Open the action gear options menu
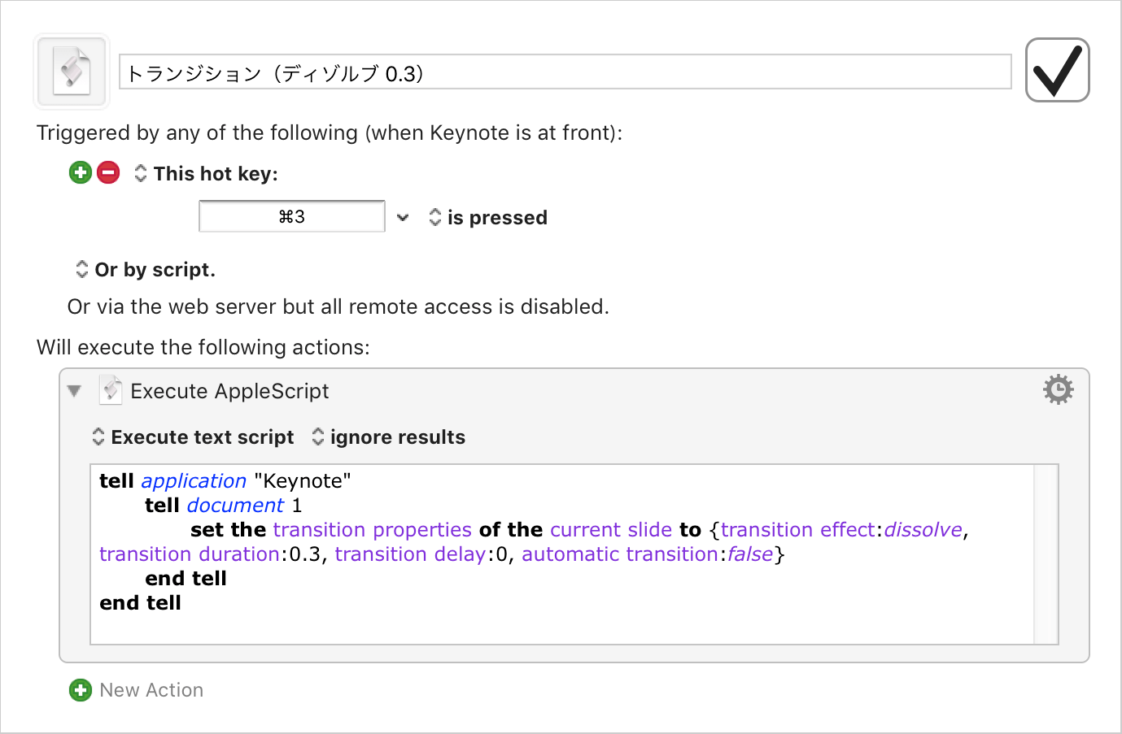 coord(1059,390)
